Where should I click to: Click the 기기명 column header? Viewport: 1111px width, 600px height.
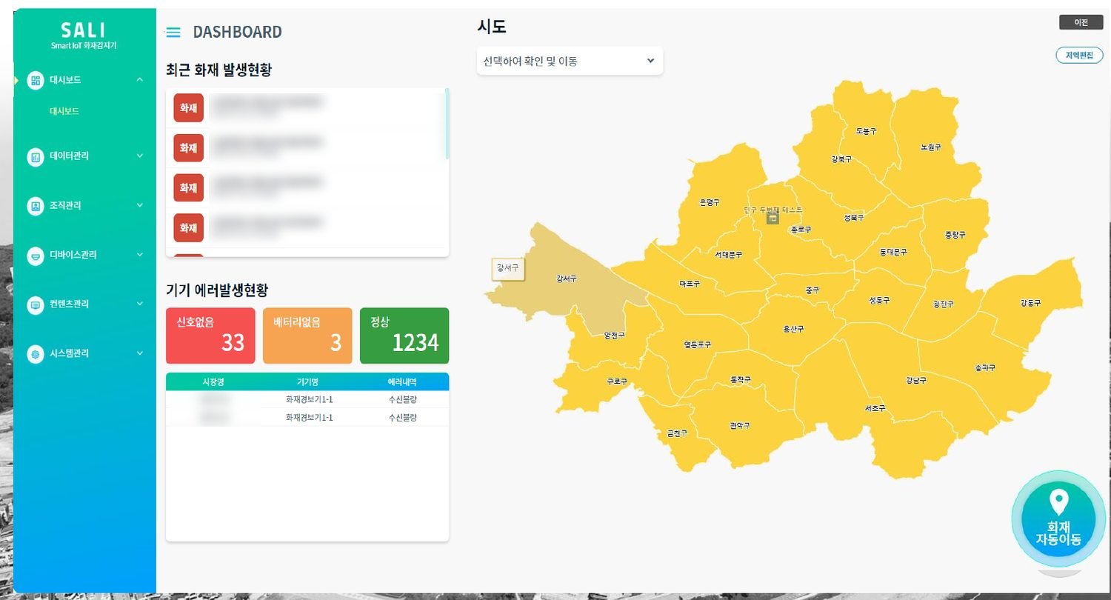click(307, 381)
